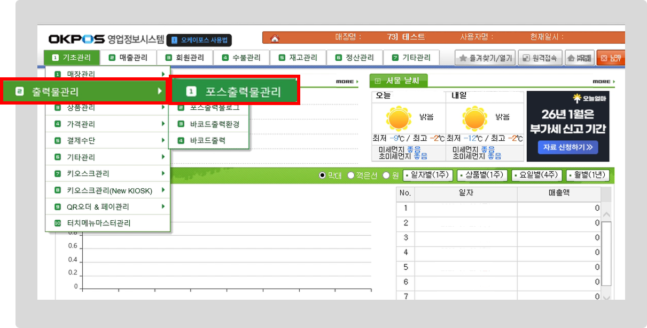Open the HOME PAGE icon button
Image resolution: width=647 pixels, height=328 pixels.
tap(580, 58)
